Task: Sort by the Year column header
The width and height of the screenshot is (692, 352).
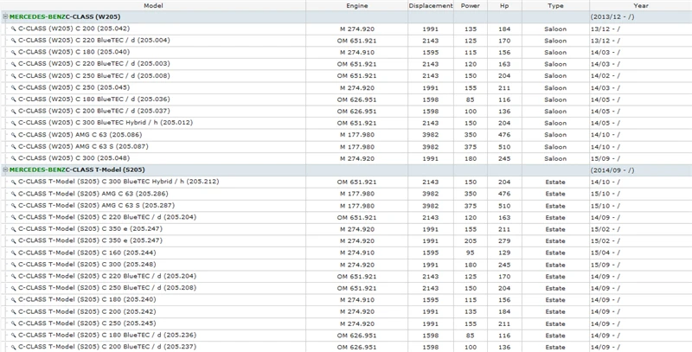Action: (641, 6)
